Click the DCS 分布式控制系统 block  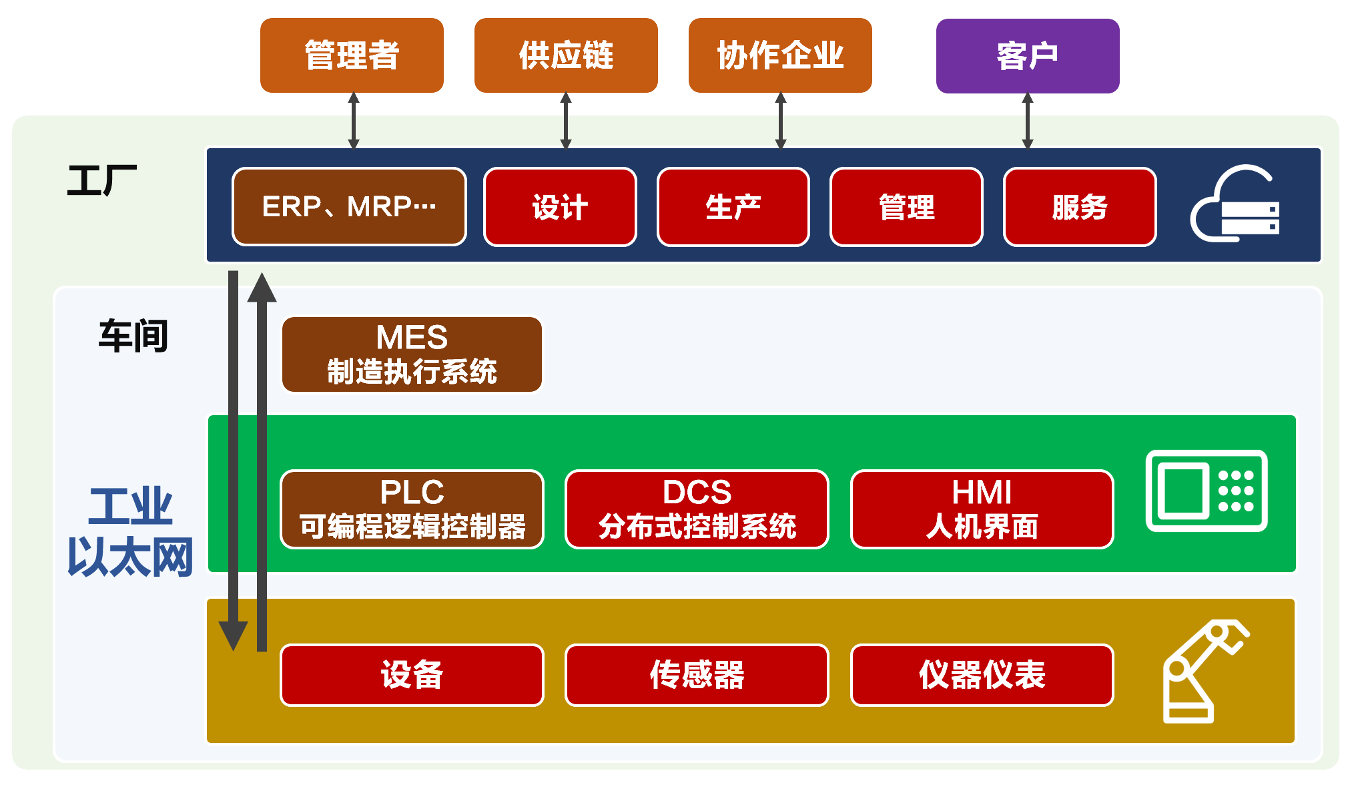pyautogui.click(x=697, y=509)
